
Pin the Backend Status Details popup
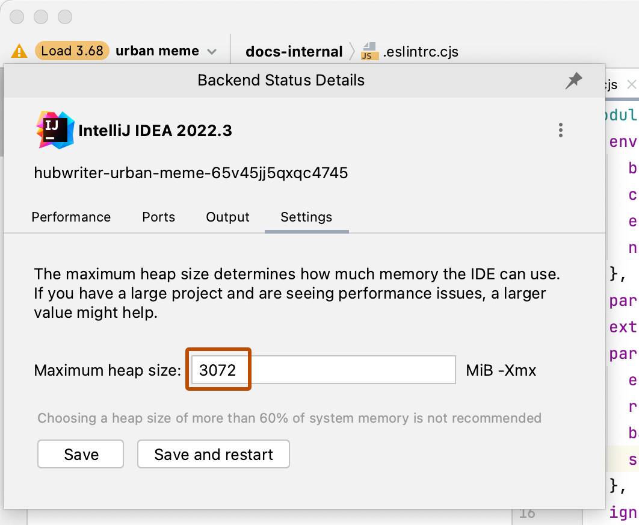coord(573,81)
